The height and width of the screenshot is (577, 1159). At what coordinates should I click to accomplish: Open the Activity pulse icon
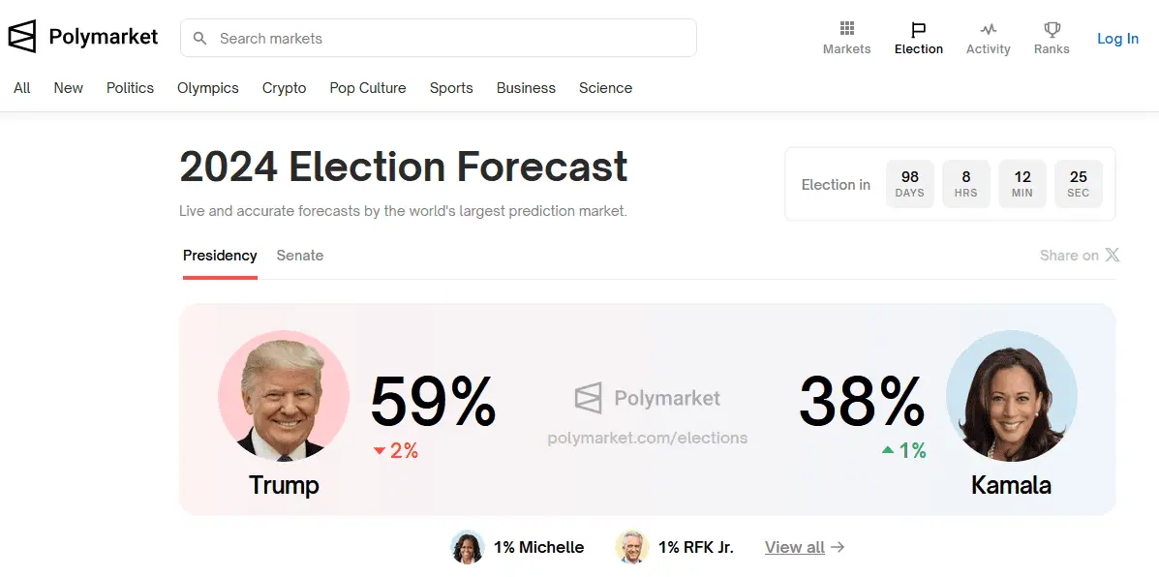(x=988, y=29)
